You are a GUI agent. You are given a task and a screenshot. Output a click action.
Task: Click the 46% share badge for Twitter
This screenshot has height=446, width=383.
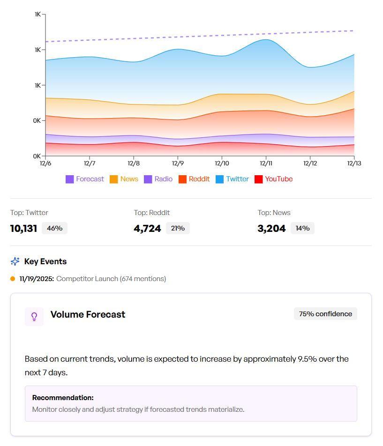point(55,228)
